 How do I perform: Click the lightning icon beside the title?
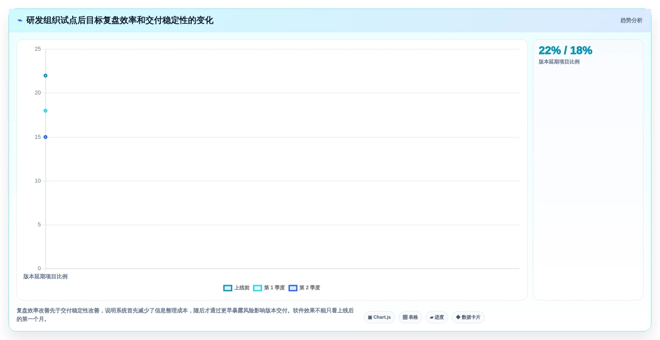[20, 20]
